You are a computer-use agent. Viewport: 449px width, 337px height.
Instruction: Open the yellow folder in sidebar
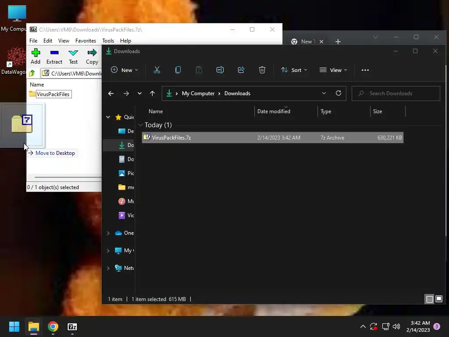click(126, 187)
